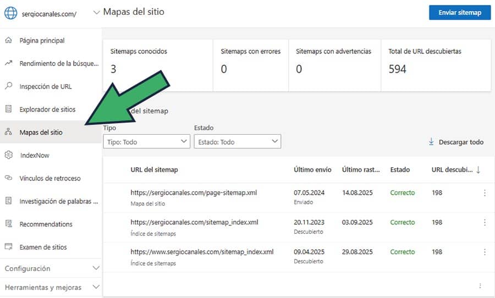This screenshot has height=298, width=495.
Task: Click the URL del sitemap column header
Action: click(x=154, y=169)
